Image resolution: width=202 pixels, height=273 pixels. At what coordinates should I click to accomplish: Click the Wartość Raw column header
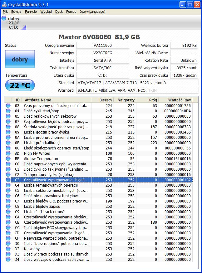178,100
